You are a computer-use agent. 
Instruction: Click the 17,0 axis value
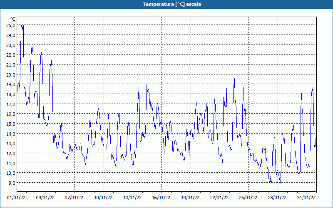point(11,104)
